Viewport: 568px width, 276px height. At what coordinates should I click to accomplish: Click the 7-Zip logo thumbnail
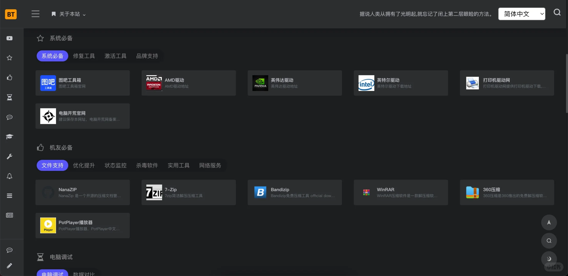point(154,192)
